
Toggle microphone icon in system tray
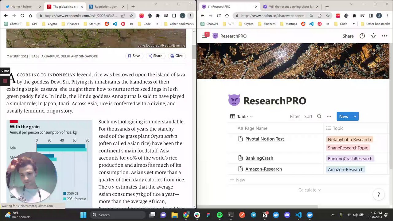click(x=341, y=215)
